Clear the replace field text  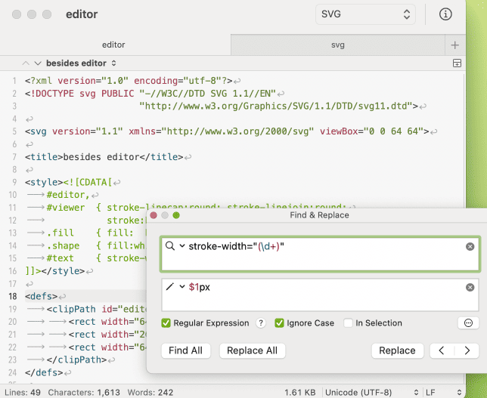tap(470, 287)
